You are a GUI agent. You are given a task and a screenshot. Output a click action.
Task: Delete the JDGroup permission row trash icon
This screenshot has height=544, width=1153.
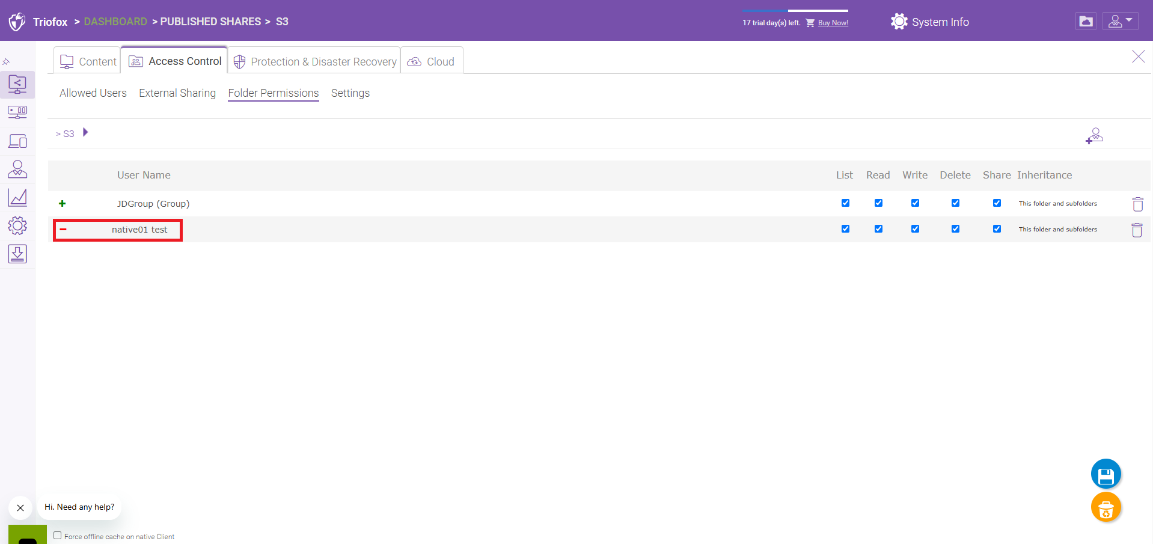point(1137,204)
